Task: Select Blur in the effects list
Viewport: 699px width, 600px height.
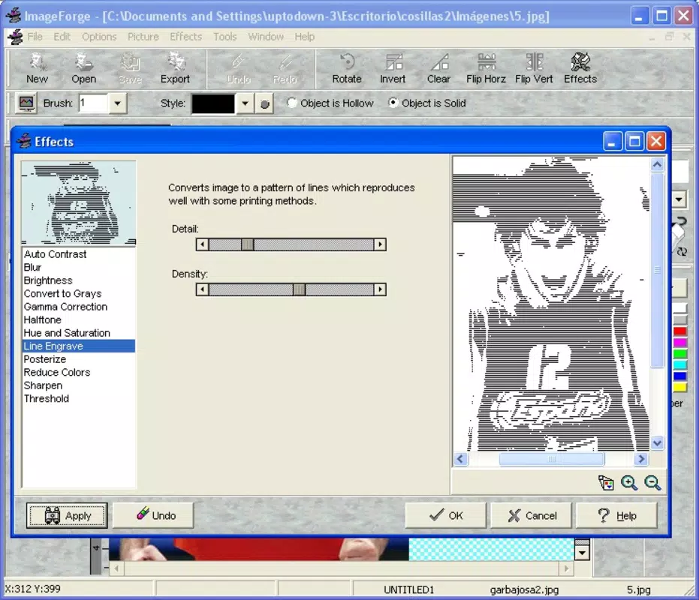Action: 78,267
